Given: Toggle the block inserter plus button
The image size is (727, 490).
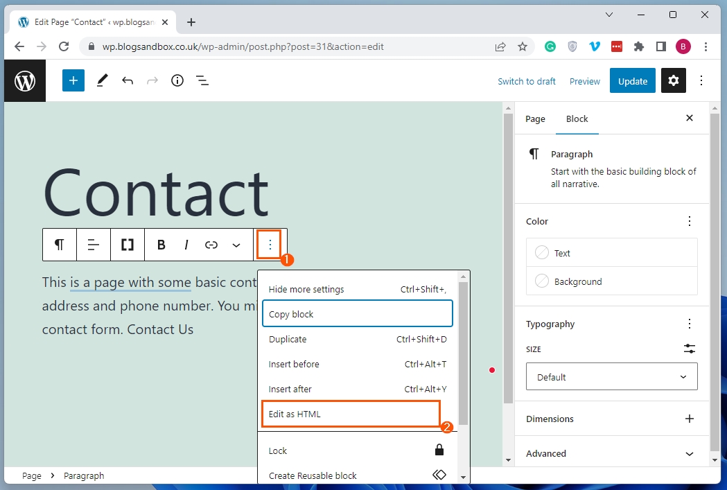Looking at the screenshot, I should (x=73, y=80).
